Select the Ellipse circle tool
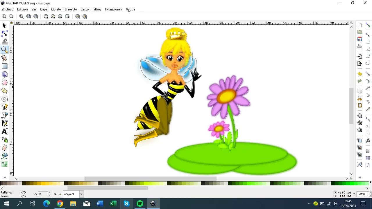372x209 pixels. click(4, 83)
